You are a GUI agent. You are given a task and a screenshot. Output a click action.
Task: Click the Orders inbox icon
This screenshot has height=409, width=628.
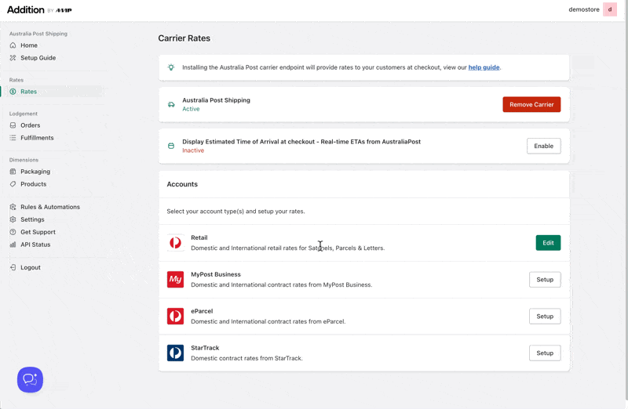click(13, 125)
